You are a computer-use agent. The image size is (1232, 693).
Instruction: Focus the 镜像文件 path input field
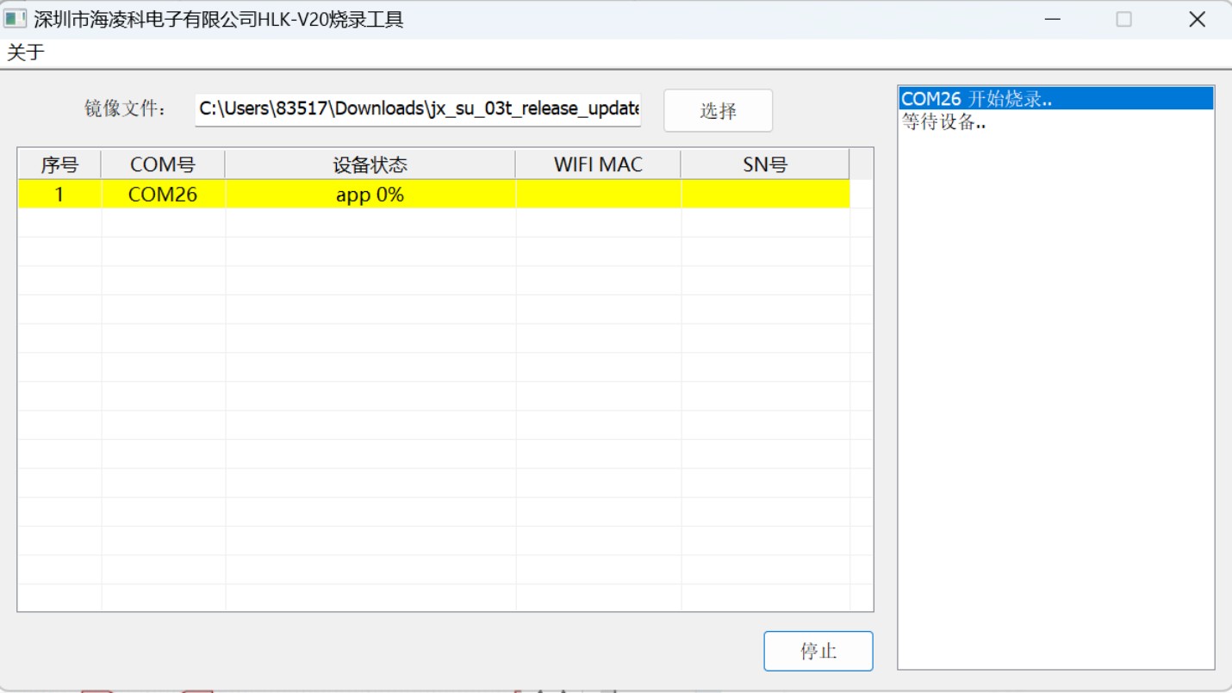point(418,109)
